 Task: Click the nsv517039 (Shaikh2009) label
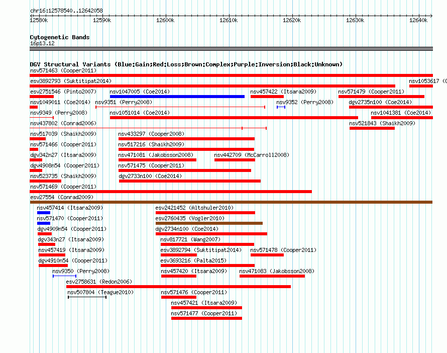point(63,134)
